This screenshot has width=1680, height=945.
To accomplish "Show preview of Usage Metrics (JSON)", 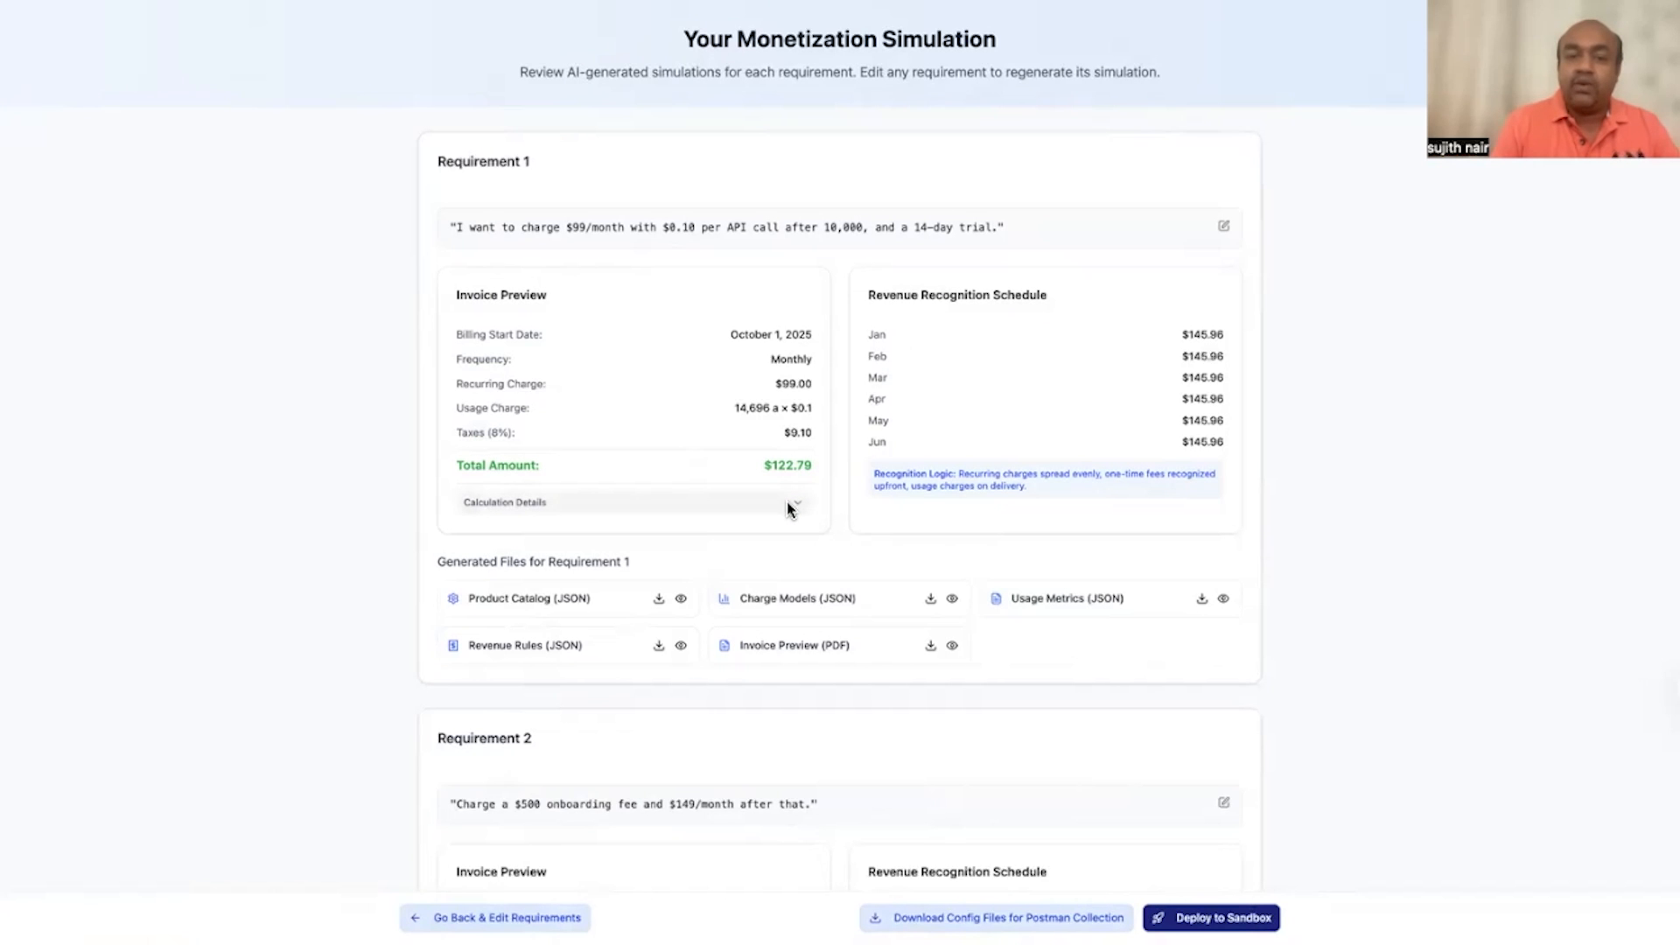I will click(1223, 598).
